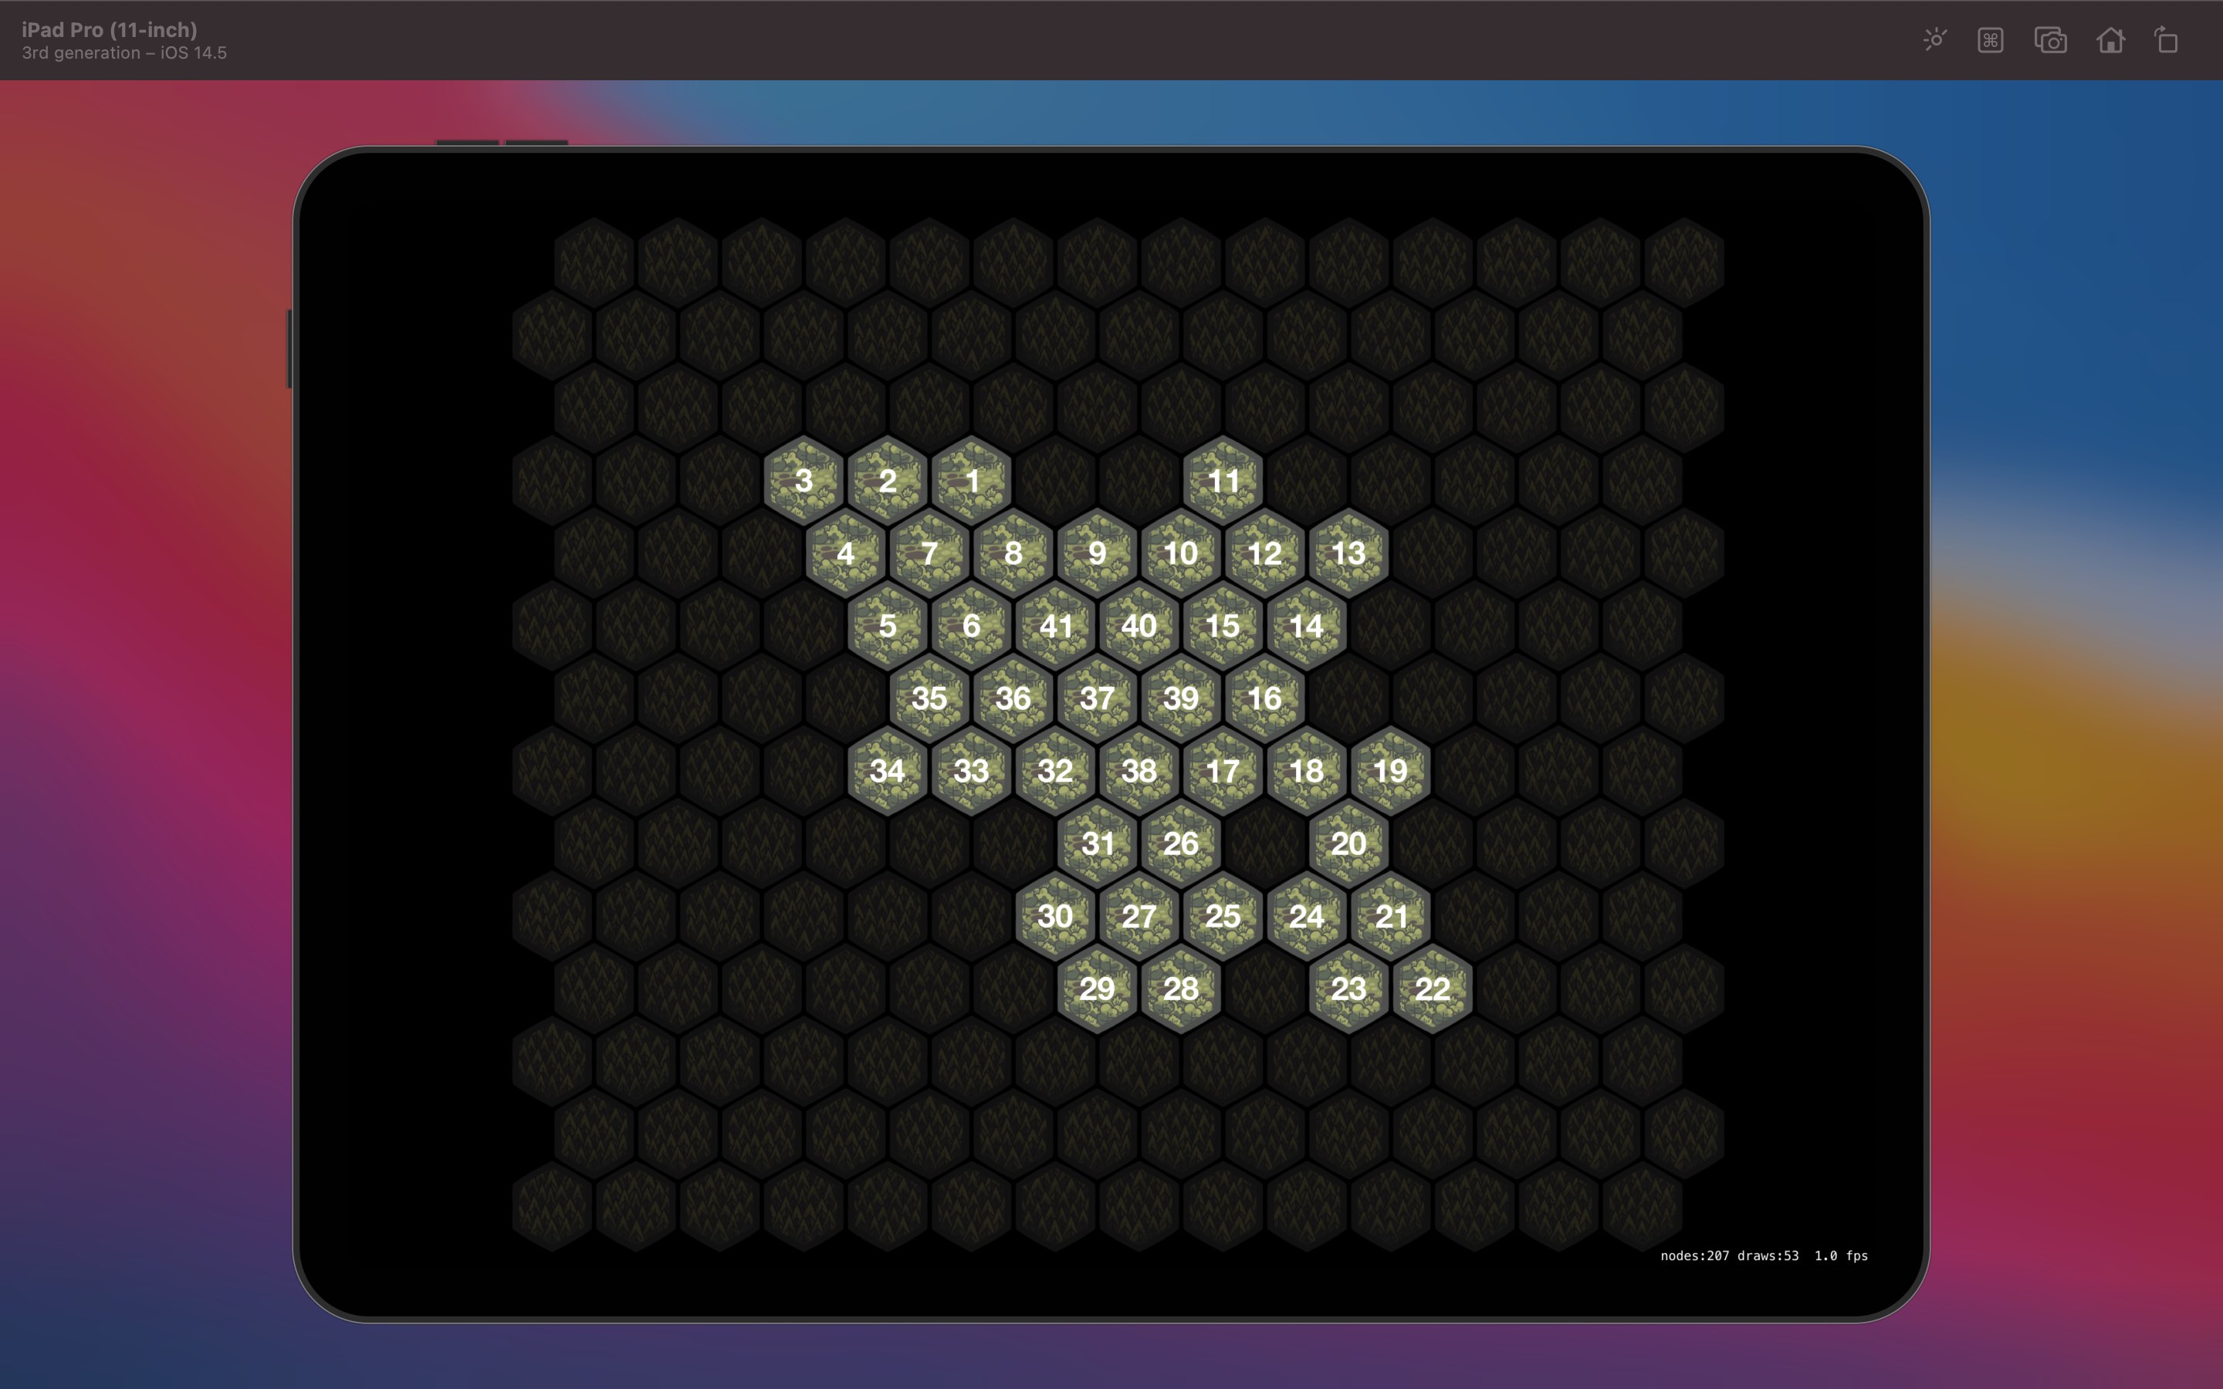Select hexagonal tile numbered 20
Image resolution: width=2223 pixels, height=1389 pixels.
(1349, 843)
